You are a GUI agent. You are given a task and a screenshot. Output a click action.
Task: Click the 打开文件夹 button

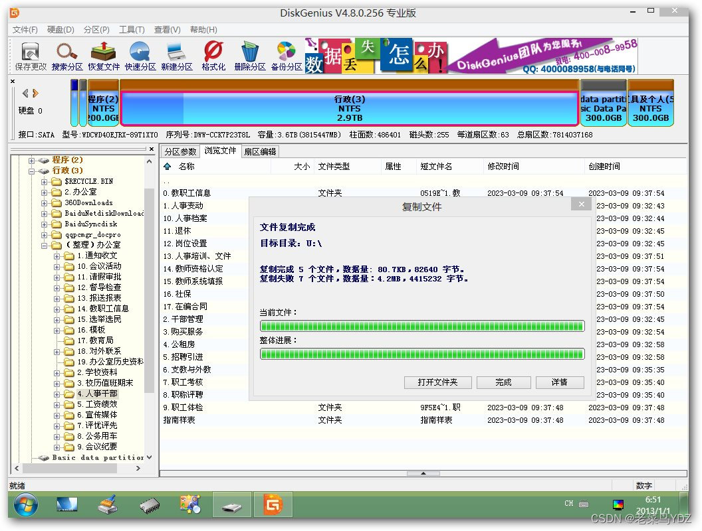click(438, 382)
